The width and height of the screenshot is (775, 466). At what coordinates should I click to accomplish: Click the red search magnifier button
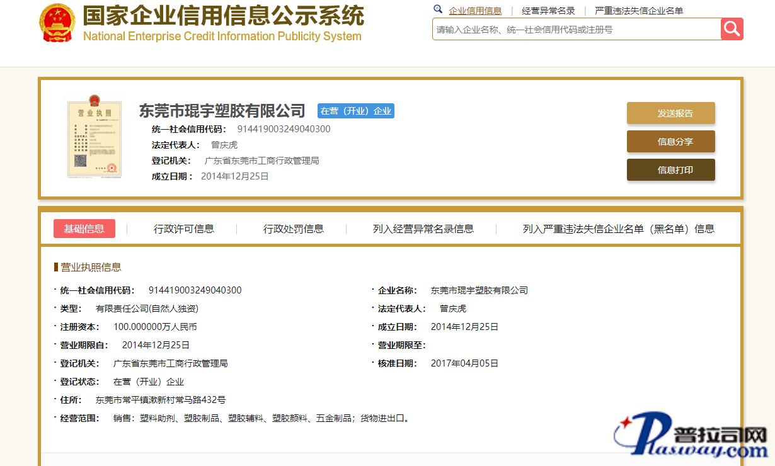click(732, 29)
